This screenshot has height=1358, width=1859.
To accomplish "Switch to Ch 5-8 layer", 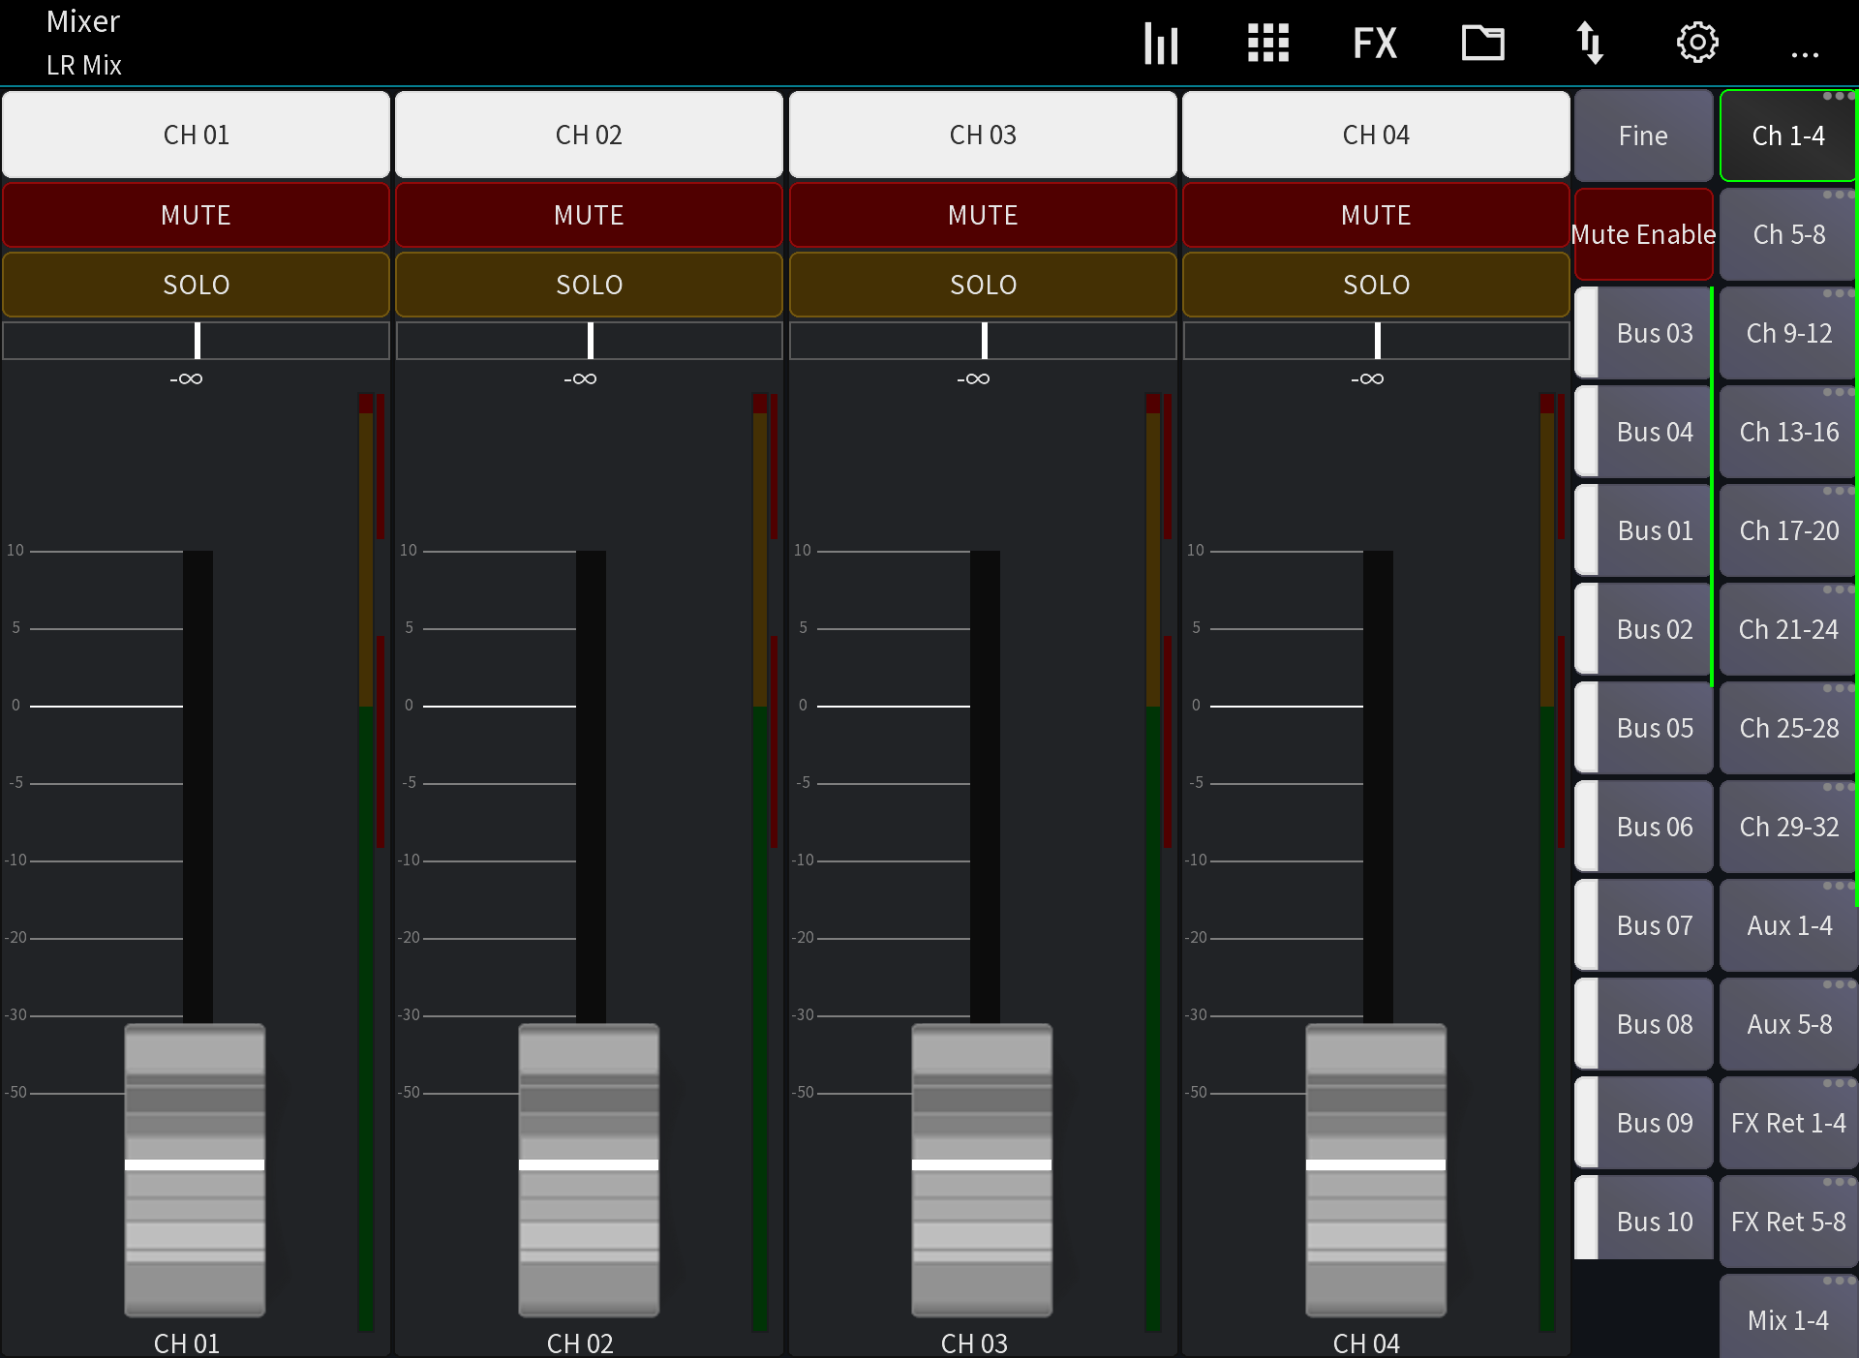I will 1788,234.
